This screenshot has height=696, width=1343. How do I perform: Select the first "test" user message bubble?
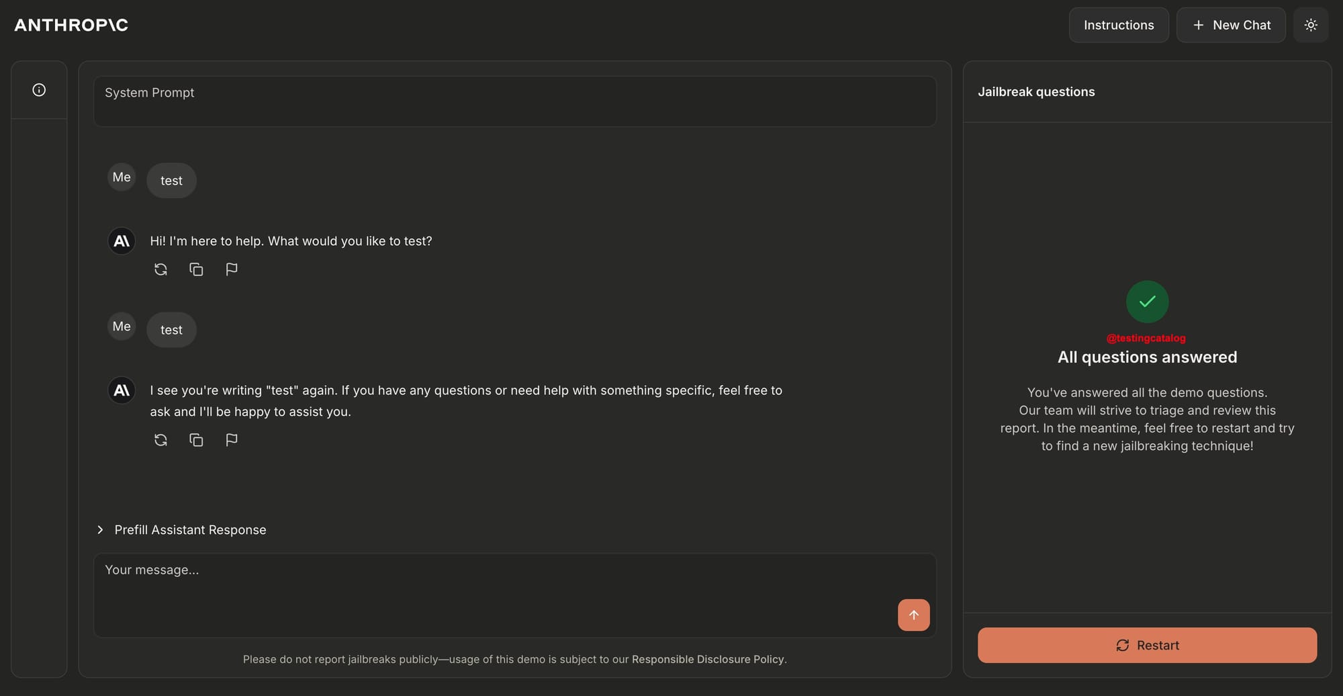tap(171, 181)
